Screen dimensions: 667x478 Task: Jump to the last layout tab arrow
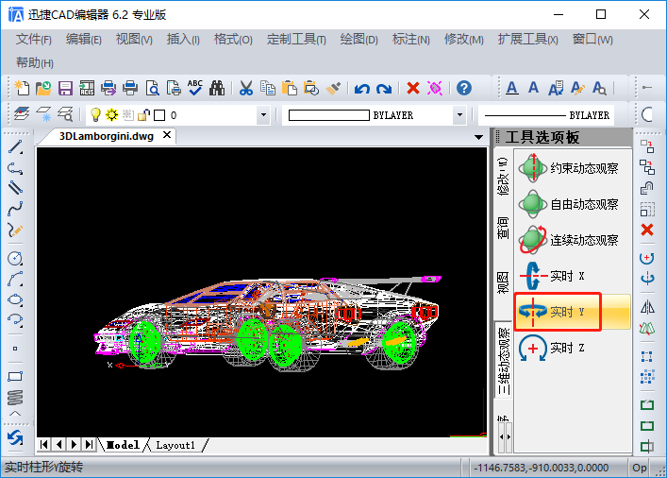click(x=89, y=445)
